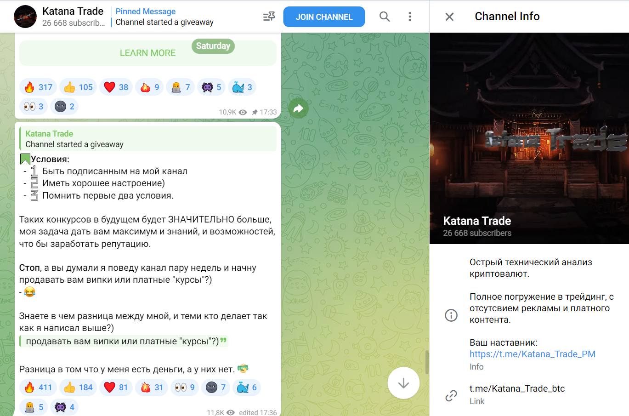Screen dimensions: 629x416
Task: Click the 10,9K views eye icon
Action: coord(243,112)
